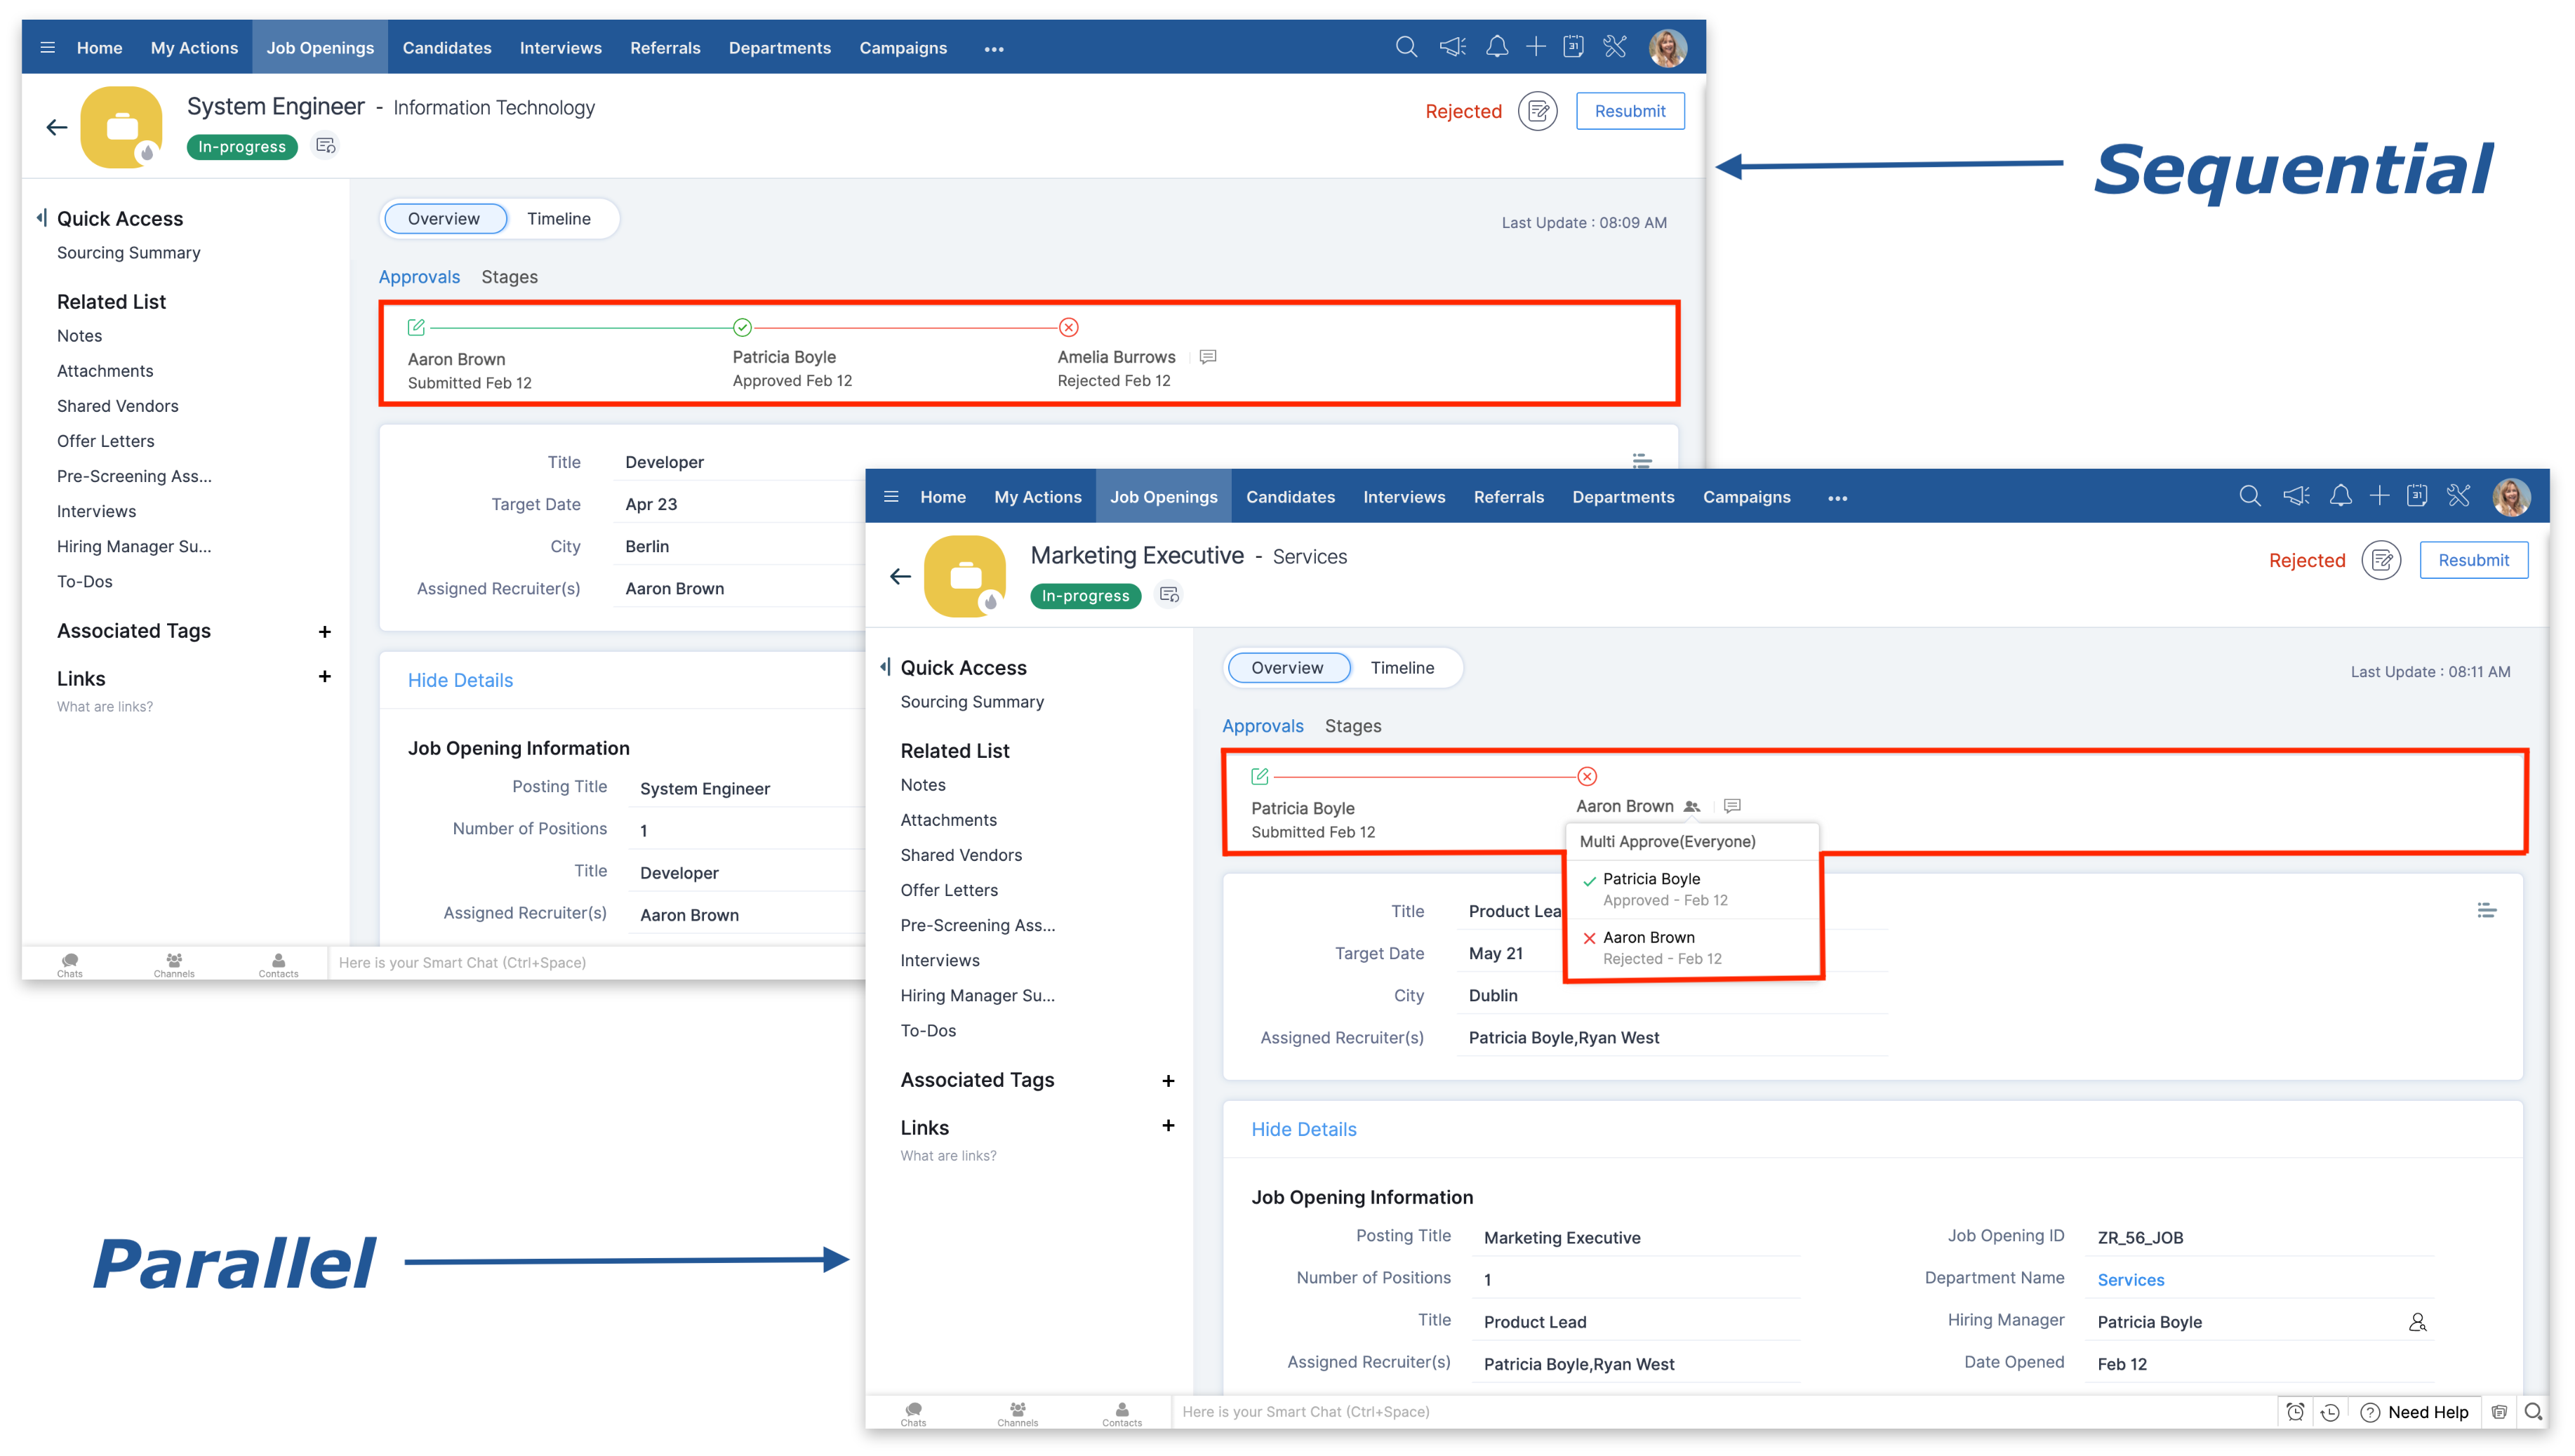Go to Candidates in Marketing Executive window navbar
The height and width of the screenshot is (1456, 2575).
1290,497
